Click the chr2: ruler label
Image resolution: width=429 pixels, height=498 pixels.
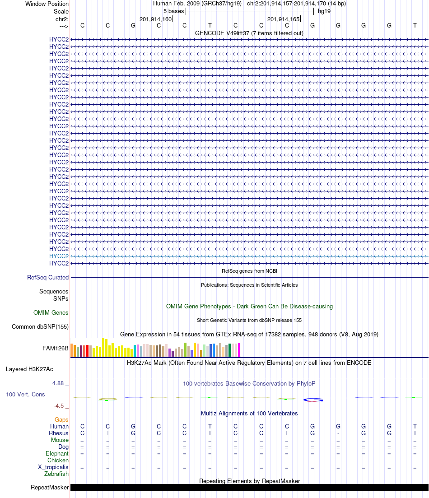coord(62,19)
